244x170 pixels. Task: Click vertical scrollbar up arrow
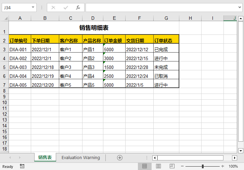click(x=241, y=18)
